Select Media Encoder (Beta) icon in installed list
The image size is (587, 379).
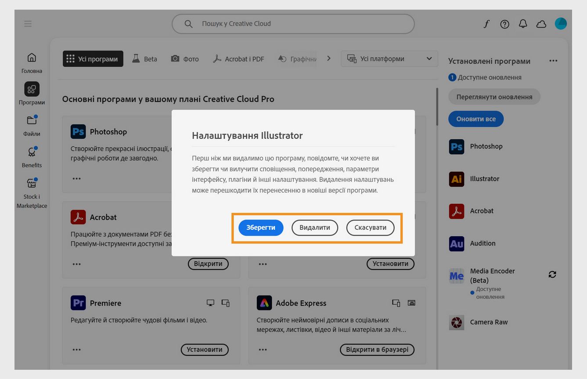pyautogui.click(x=457, y=276)
